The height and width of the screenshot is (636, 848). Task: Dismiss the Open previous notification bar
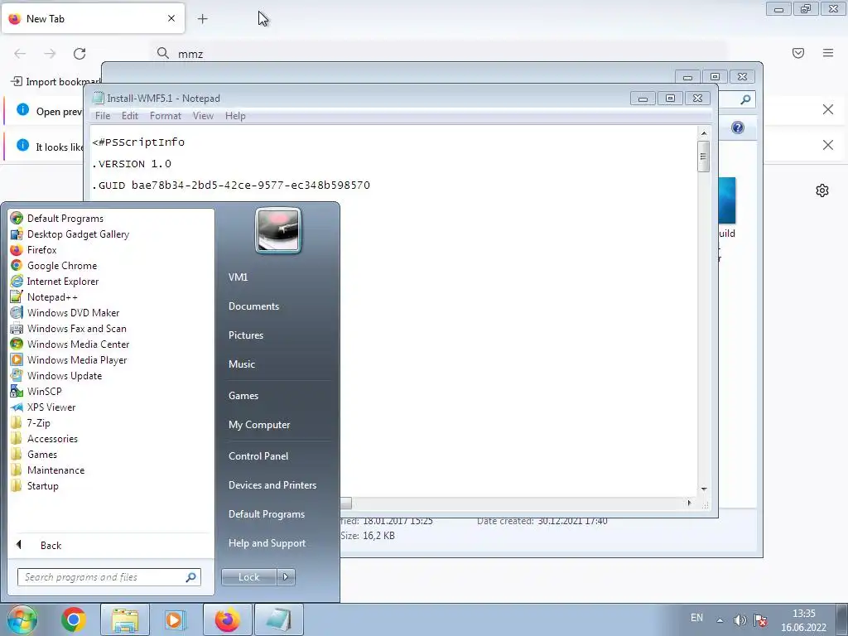point(828,110)
